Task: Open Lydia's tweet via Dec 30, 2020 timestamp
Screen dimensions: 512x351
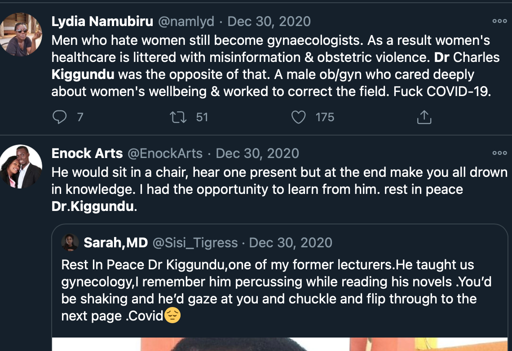Action: [x=269, y=21]
